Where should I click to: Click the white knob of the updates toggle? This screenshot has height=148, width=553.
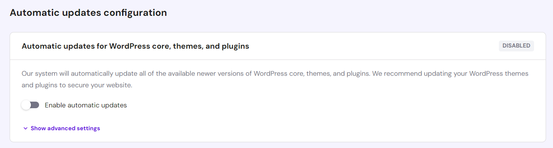tap(26, 105)
